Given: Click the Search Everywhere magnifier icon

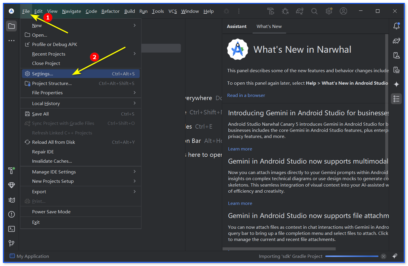Looking at the screenshot, I should (x=314, y=11).
